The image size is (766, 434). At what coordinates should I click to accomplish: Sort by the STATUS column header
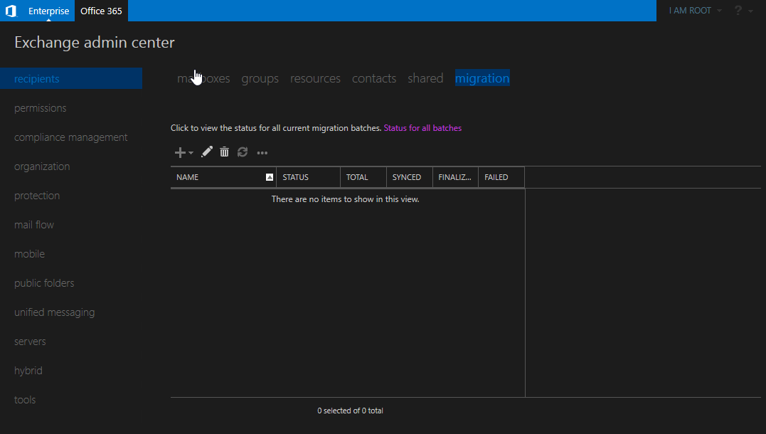tap(296, 177)
